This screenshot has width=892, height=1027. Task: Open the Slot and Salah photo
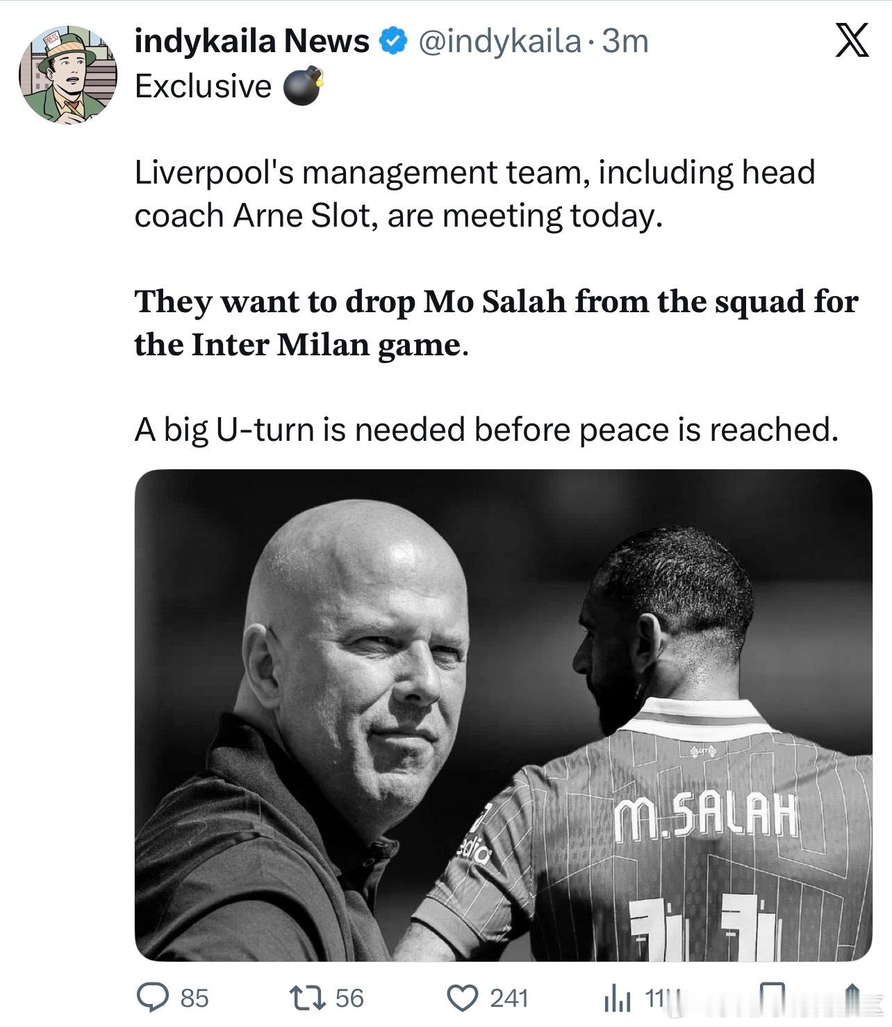(x=503, y=715)
